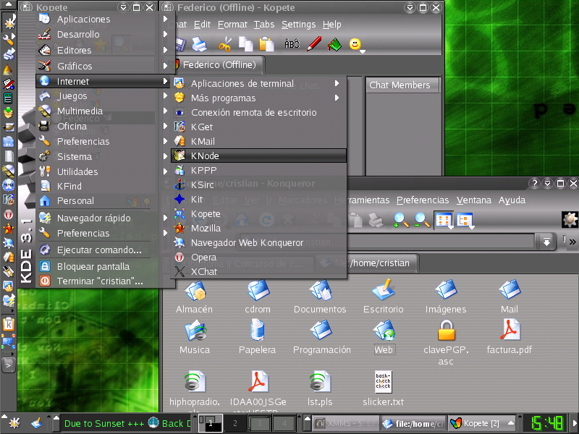The width and height of the screenshot is (579, 434).
Task: Open factura.pdf file icon
Action: pos(510,330)
